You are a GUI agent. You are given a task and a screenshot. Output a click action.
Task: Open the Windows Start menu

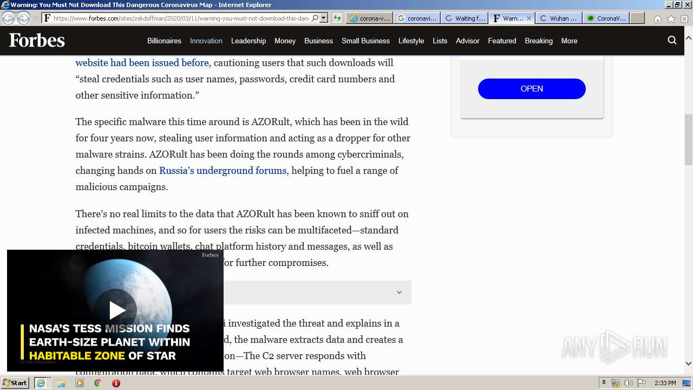pos(15,383)
